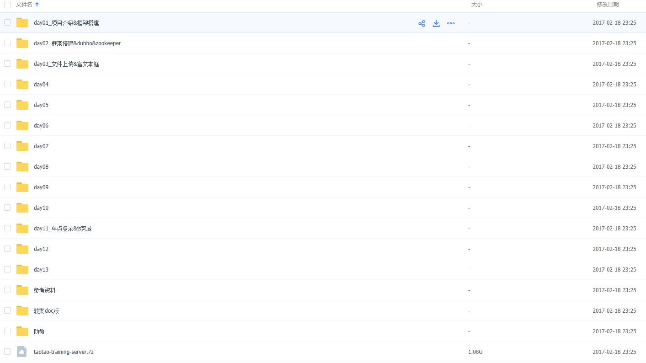646x363 pixels.
Task: Open the day13 folder name
Action: (41, 270)
